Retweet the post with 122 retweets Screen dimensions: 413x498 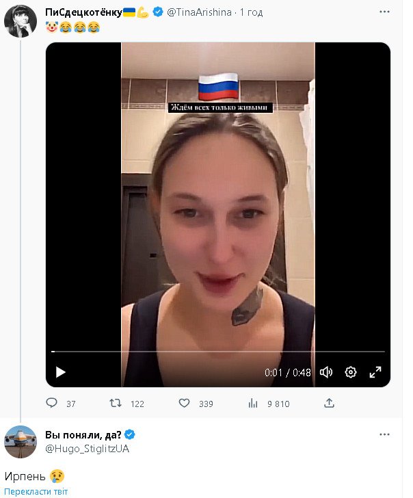(116, 404)
